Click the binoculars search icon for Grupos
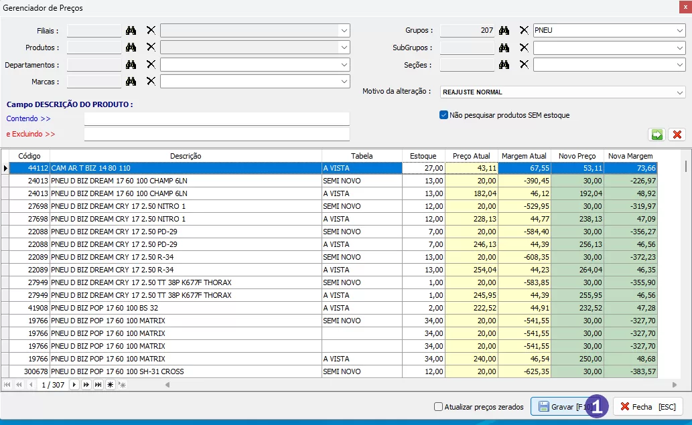The width and height of the screenshot is (692, 425). pos(504,31)
